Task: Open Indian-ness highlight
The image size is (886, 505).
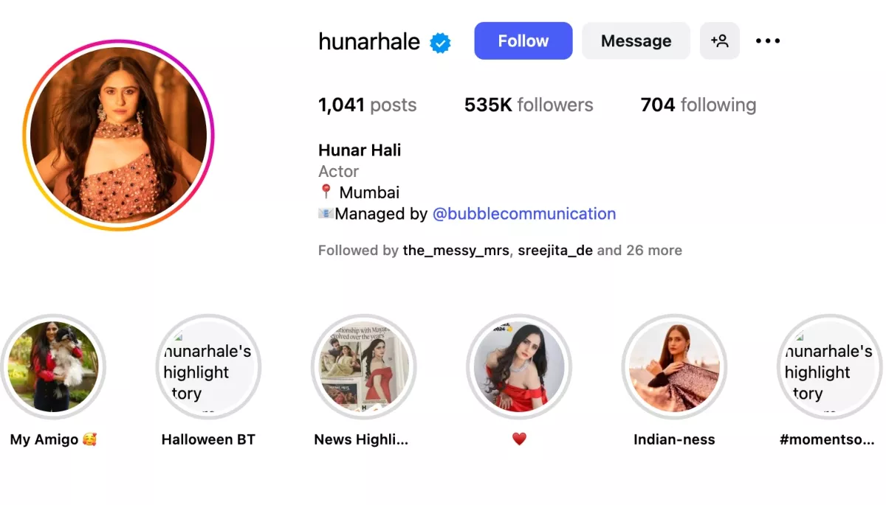Action: point(674,366)
